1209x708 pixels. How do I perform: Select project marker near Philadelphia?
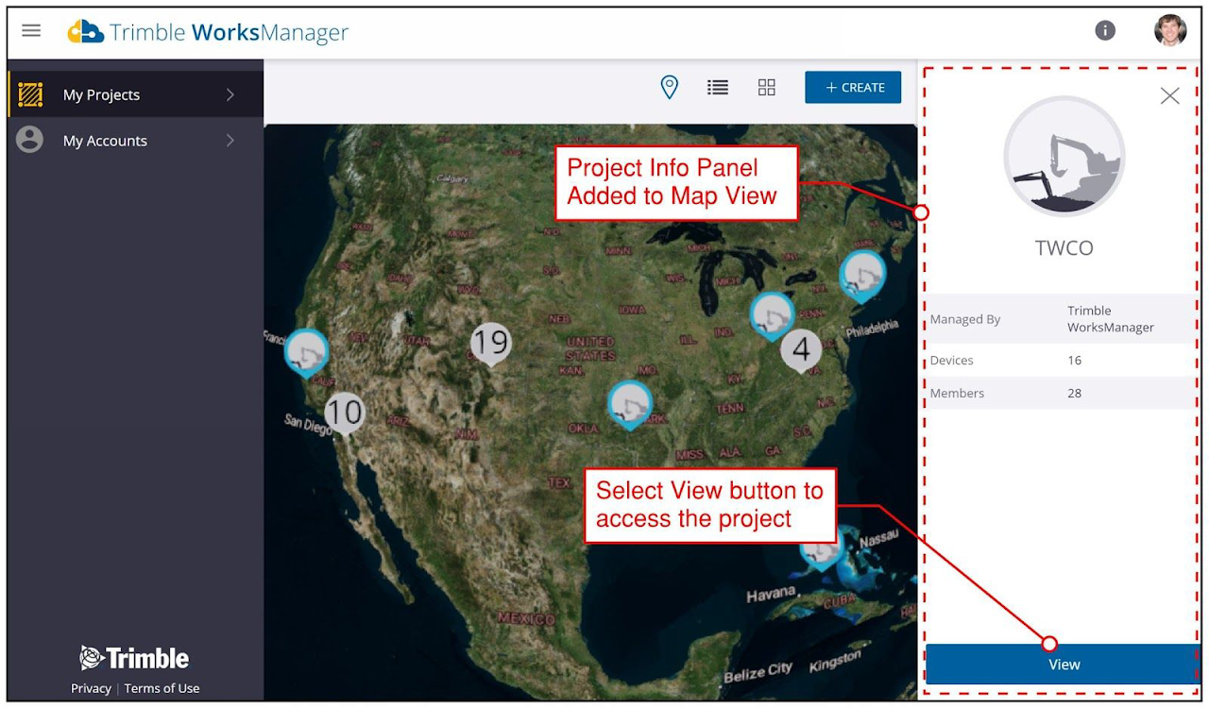(x=862, y=275)
